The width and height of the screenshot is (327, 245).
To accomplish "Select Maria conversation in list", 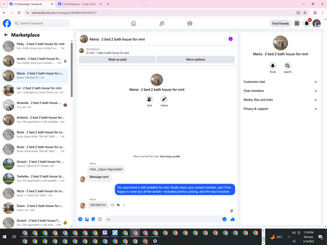I will [x=35, y=76].
